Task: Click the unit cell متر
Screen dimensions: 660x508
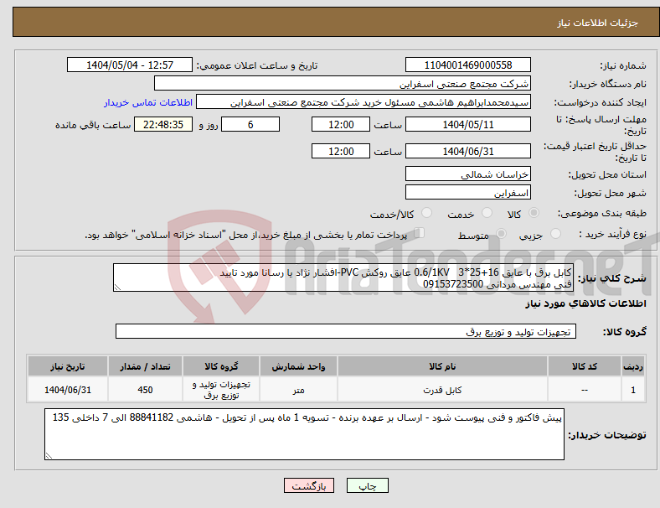Action: tap(298, 390)
